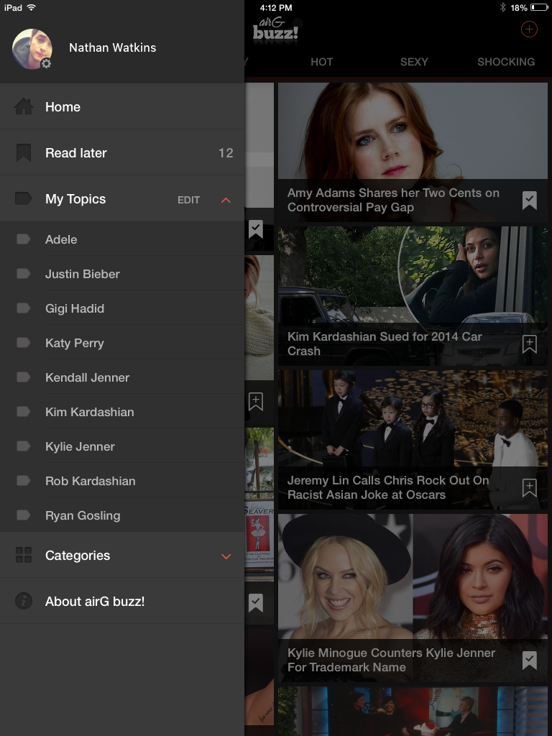Viewport: 552px width, 736px height.
Task: Open the Gigi Hadid topic
Action: click(122, 308)
